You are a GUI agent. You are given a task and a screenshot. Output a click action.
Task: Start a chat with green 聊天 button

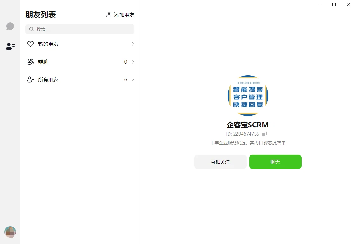pyautogui.click(x=275, y=162)
